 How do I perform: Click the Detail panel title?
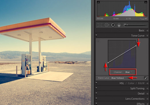pos(141,94)
